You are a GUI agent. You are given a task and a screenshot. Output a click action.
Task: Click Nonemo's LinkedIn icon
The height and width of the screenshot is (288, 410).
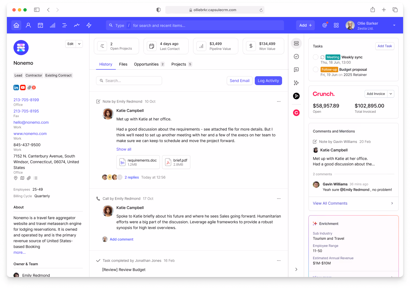click(x=16, y=87)
